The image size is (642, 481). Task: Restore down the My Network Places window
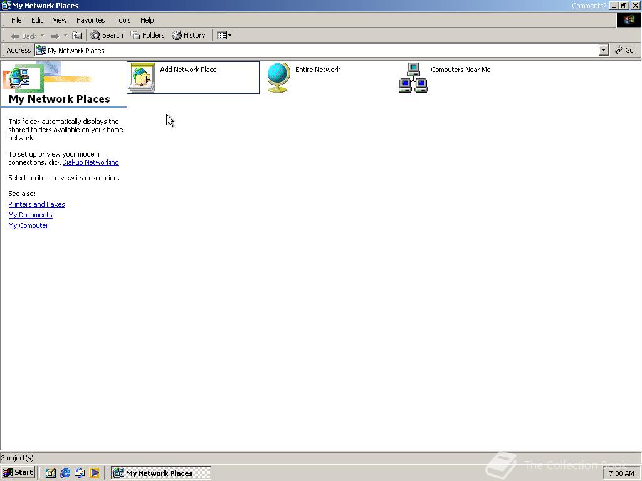coord(624,6)
